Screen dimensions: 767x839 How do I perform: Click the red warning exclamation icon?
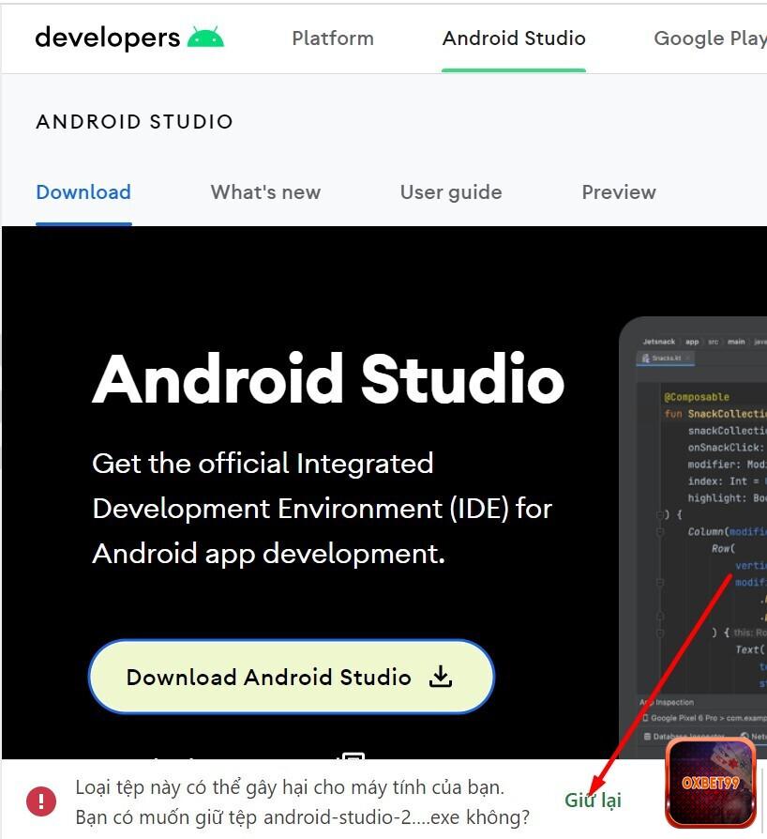coord(41,801)
